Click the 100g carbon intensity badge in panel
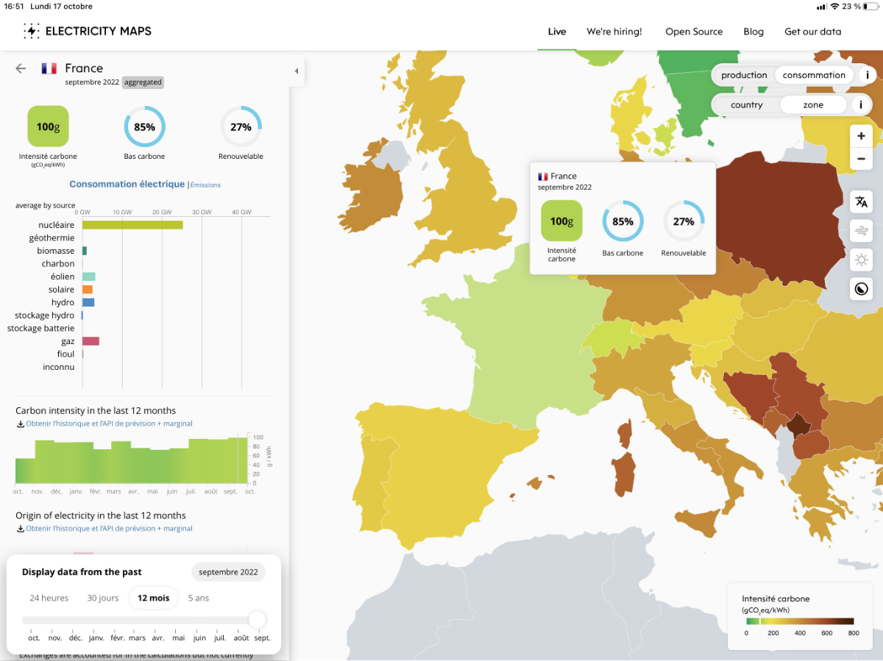883x661 pixels. 48,126
